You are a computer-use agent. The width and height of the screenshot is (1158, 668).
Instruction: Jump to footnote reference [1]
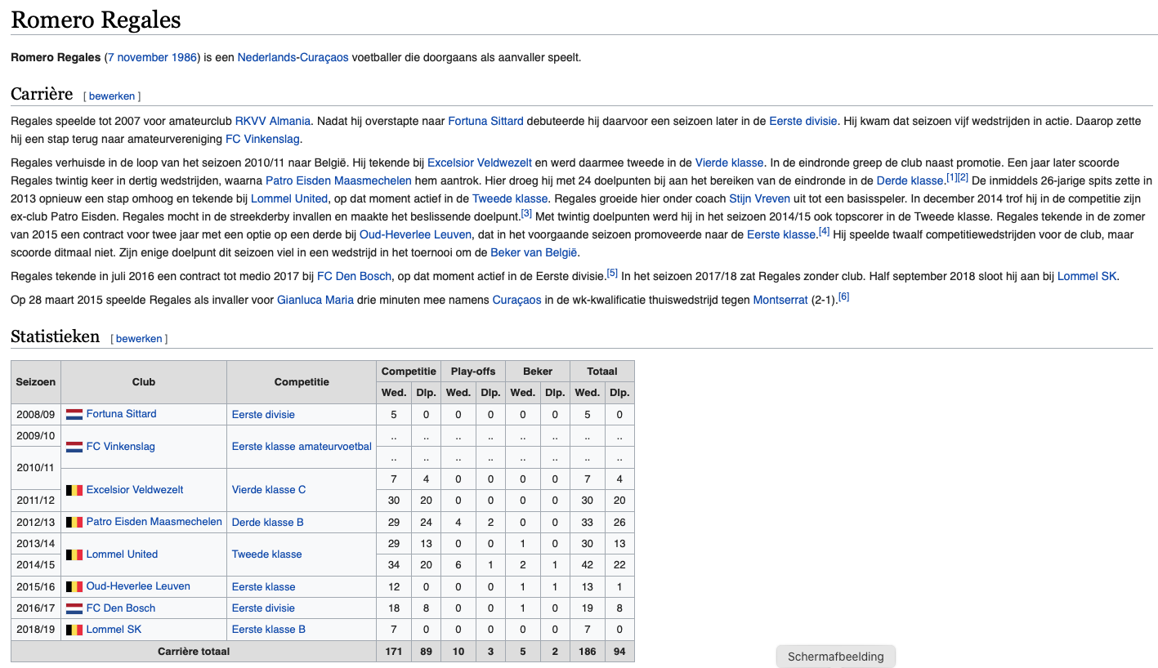952,177
